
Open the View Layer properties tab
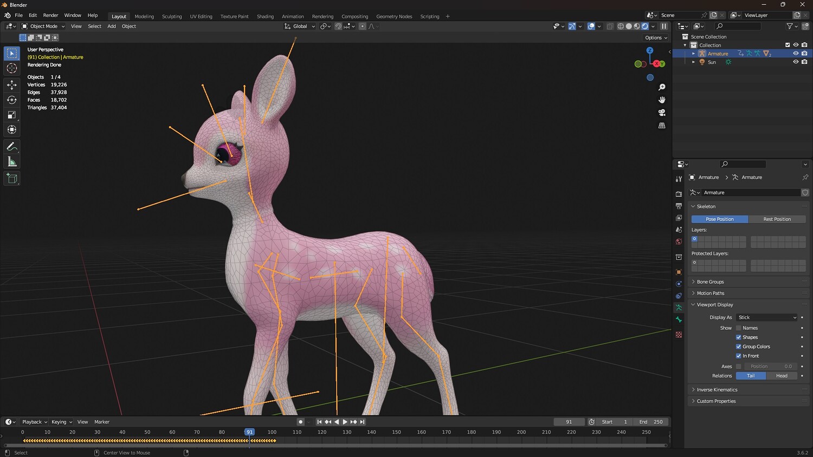(679, 218)
